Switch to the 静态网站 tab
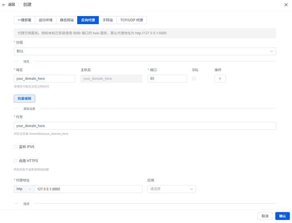Screen dimensions: 292x223 click(67, 20)
